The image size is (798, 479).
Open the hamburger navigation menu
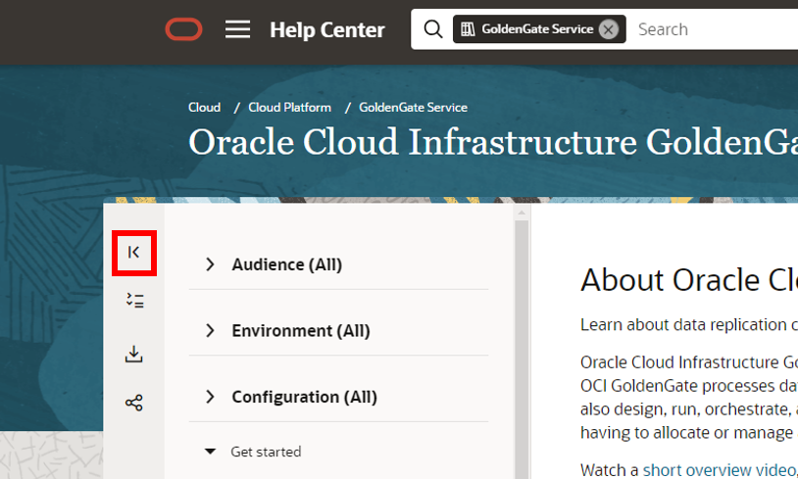coord(237,29)
